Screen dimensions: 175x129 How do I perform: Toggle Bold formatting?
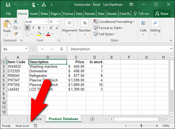tap(27, 28)
